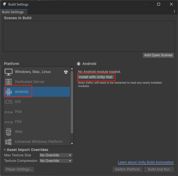Image resolution: width=178 pixels, height=176 pixels.
Task: Click the Unity active platform badge
Action: (x=66, y=72)
